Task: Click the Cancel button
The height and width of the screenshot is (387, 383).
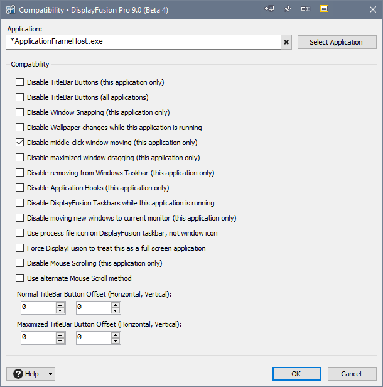Action: 352,374
